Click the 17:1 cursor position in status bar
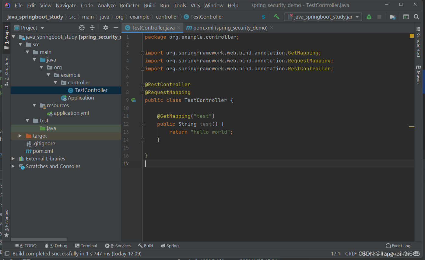 [335, 254]
